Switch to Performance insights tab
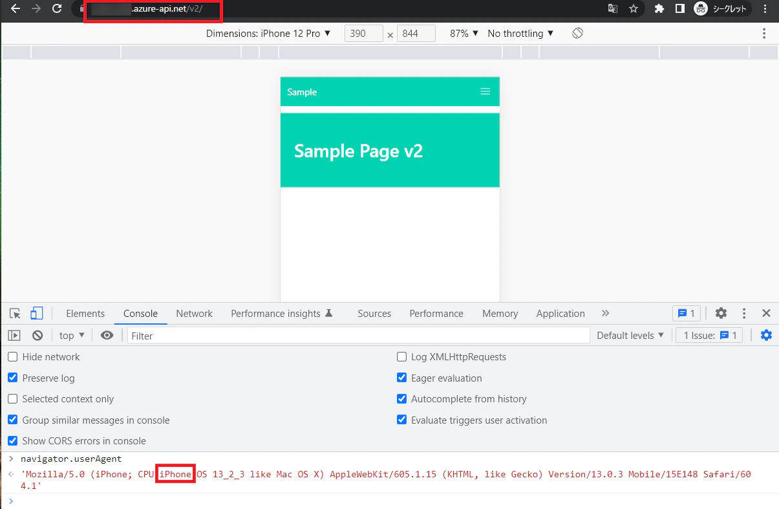This screenshot has height=509, width=779. tap(281, 314)
